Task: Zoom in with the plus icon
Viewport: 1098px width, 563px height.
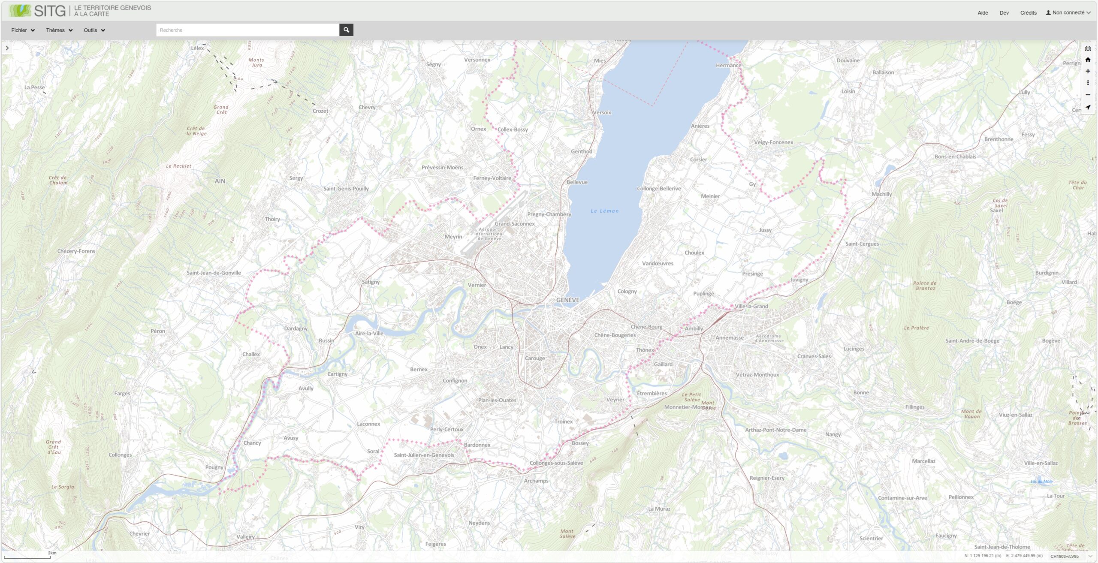Action: click(1088, 71)
